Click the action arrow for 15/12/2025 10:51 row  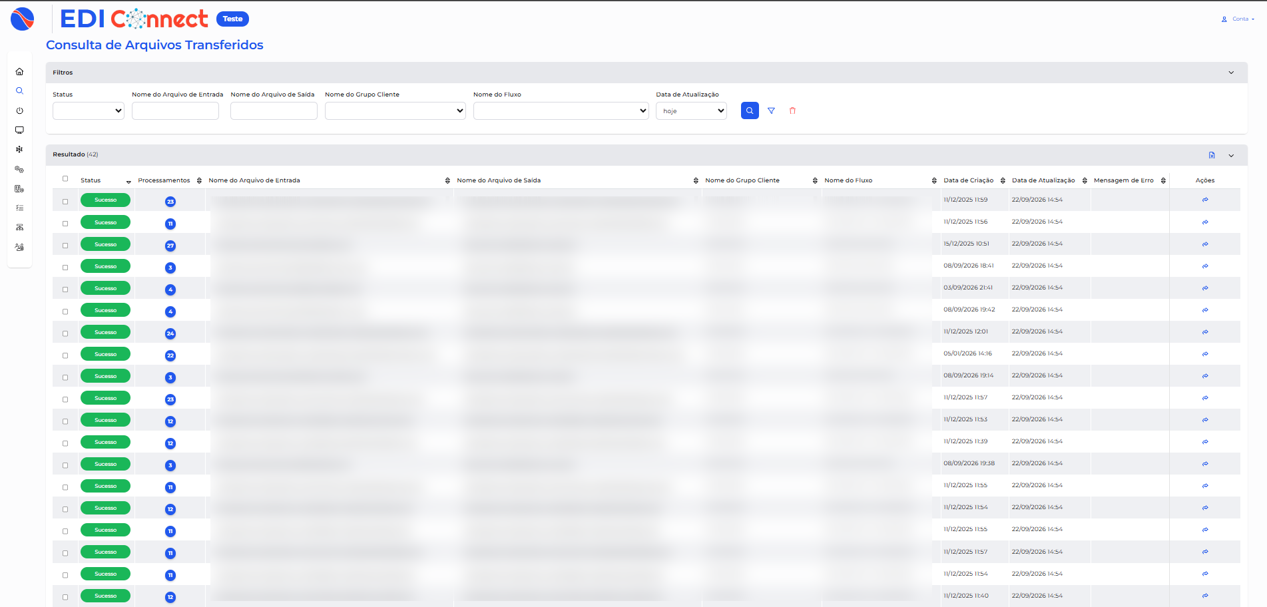point(1205,244)
